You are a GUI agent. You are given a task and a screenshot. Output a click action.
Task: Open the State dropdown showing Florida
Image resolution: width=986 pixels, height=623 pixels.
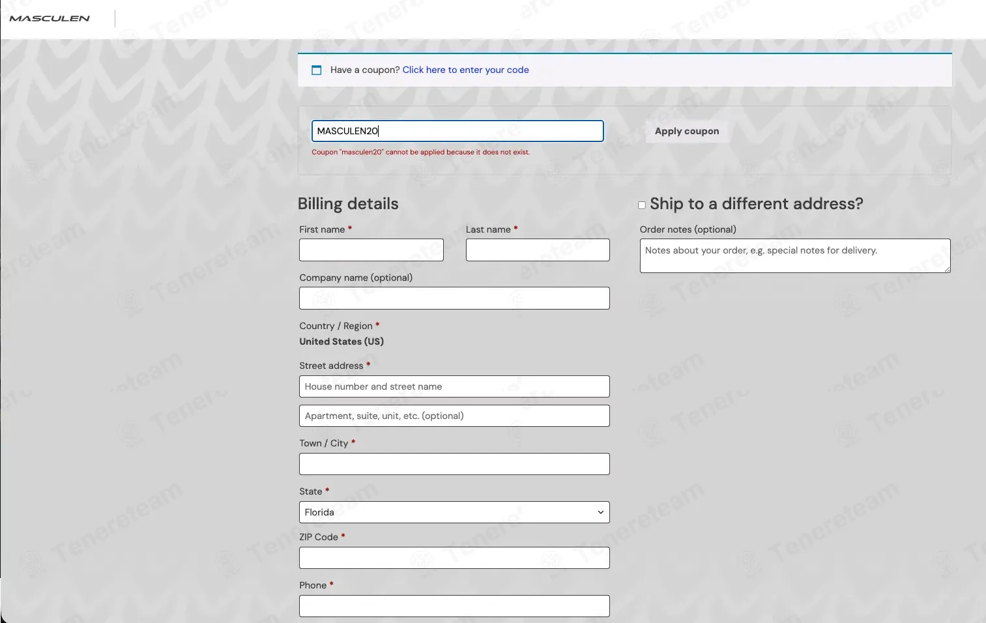pos(454,512)
